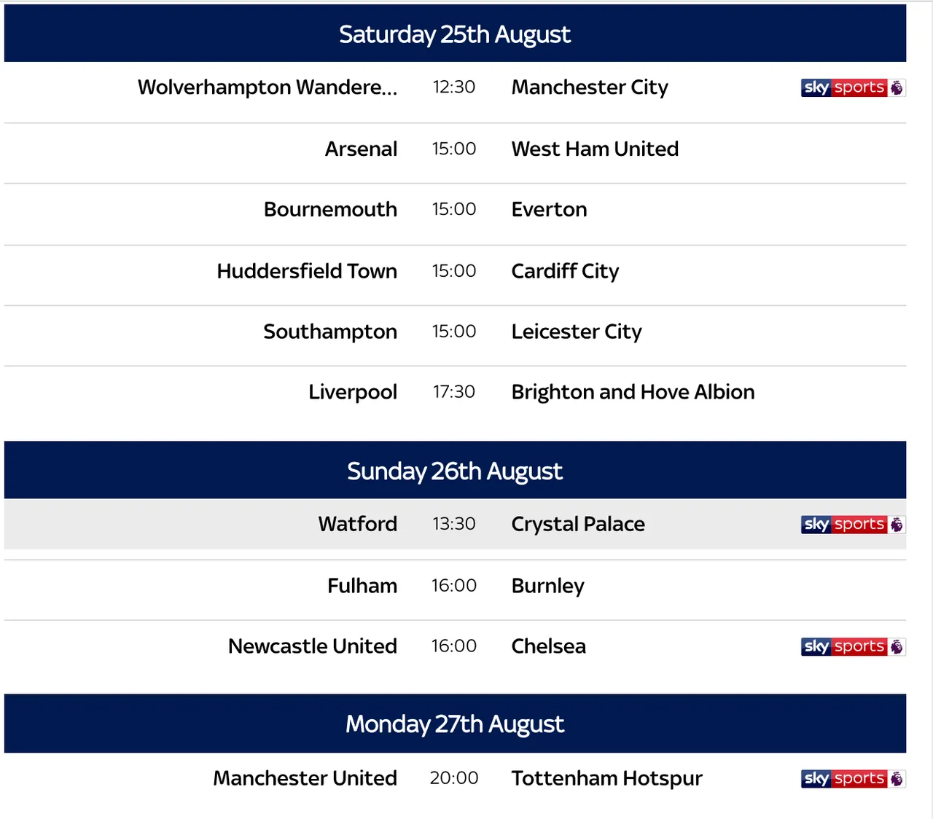
Task: Click the Arsenal team name
Action: tap(361, 149)
